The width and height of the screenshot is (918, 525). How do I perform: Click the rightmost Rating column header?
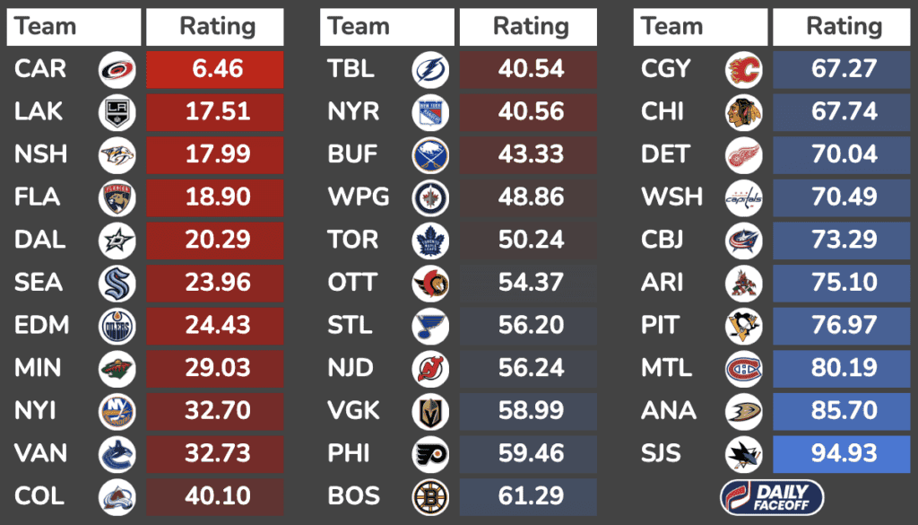click(x=844, y=27)
